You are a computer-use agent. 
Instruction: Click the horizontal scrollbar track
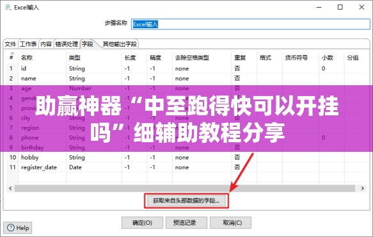185,188
